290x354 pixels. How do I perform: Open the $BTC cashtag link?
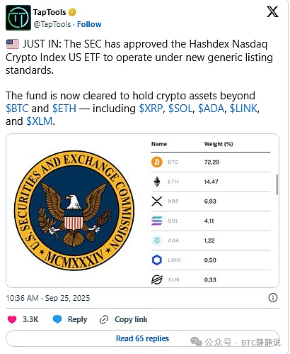[17, 109]
